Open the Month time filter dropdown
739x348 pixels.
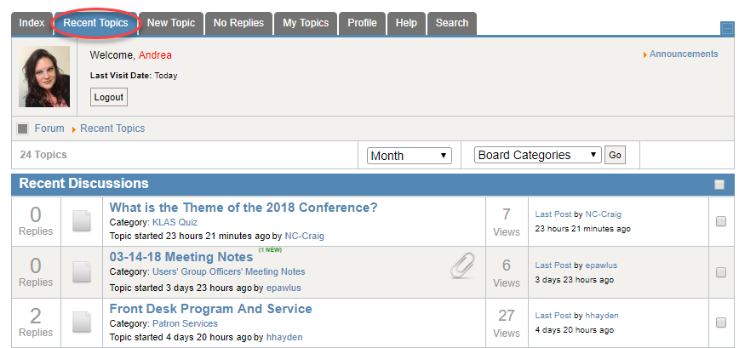tap(409, 156)
